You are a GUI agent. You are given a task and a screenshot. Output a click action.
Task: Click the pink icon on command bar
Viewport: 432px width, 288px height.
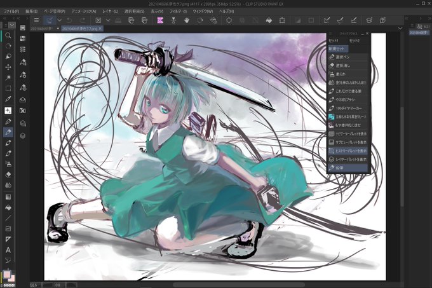[x=160, y=20]
